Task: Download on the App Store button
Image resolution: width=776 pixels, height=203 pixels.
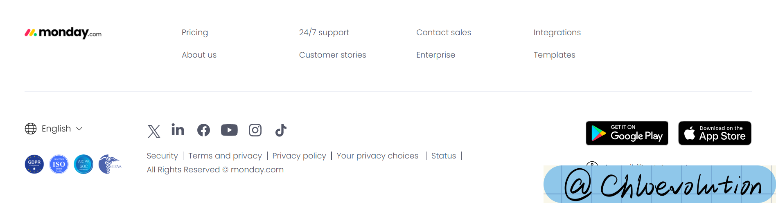Action: point(715,133)
